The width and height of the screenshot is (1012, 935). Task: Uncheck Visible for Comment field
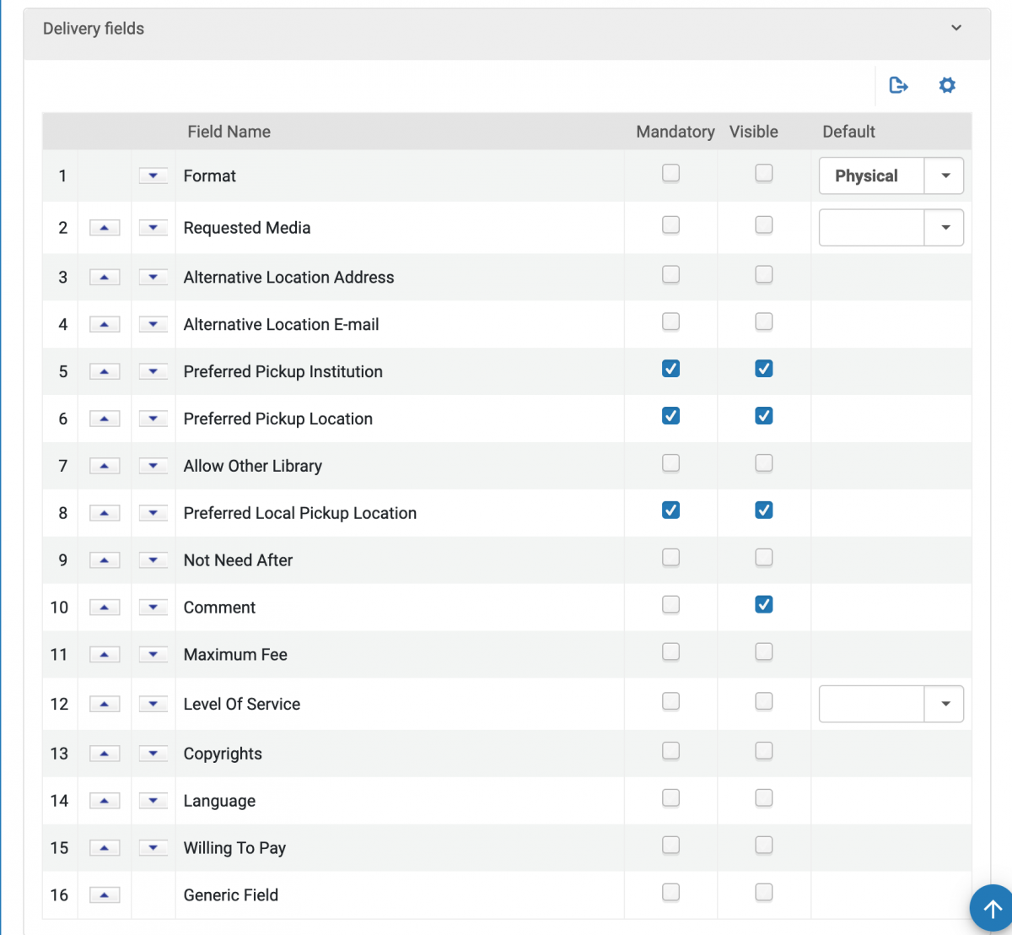(763, 605)
